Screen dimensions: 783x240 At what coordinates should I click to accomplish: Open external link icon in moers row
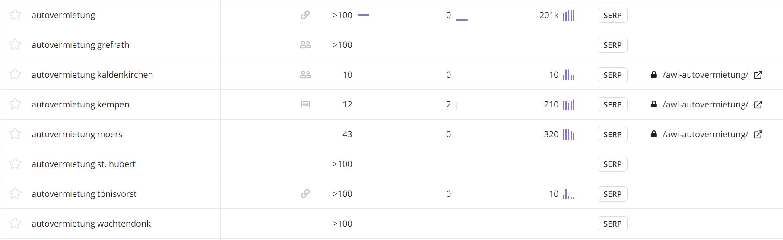[x=758, y=134]
